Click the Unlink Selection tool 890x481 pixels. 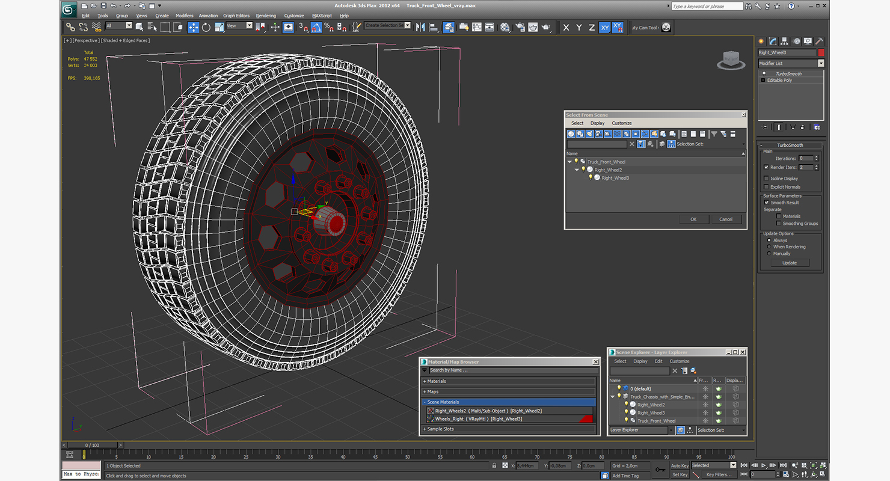[83, 27]
